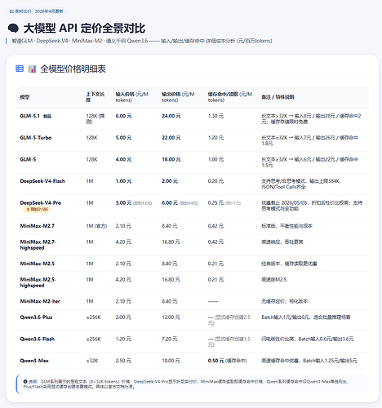Viewport: 382px width, 408px height.
Task: Select the MiniMax-M2.7 model name
Action: click(38, 226)
